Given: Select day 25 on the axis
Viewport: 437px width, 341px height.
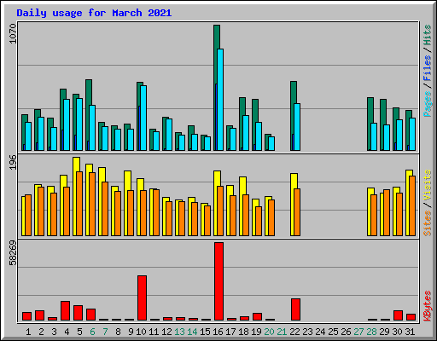Looking at the screenshot, I should (333, 332).
